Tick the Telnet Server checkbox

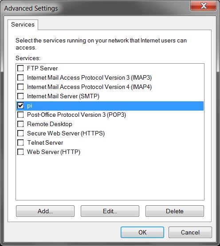20,142
